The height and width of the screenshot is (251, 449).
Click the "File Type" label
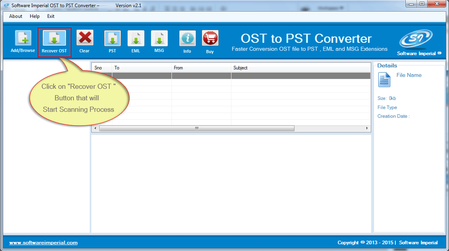tap(387, 107)
